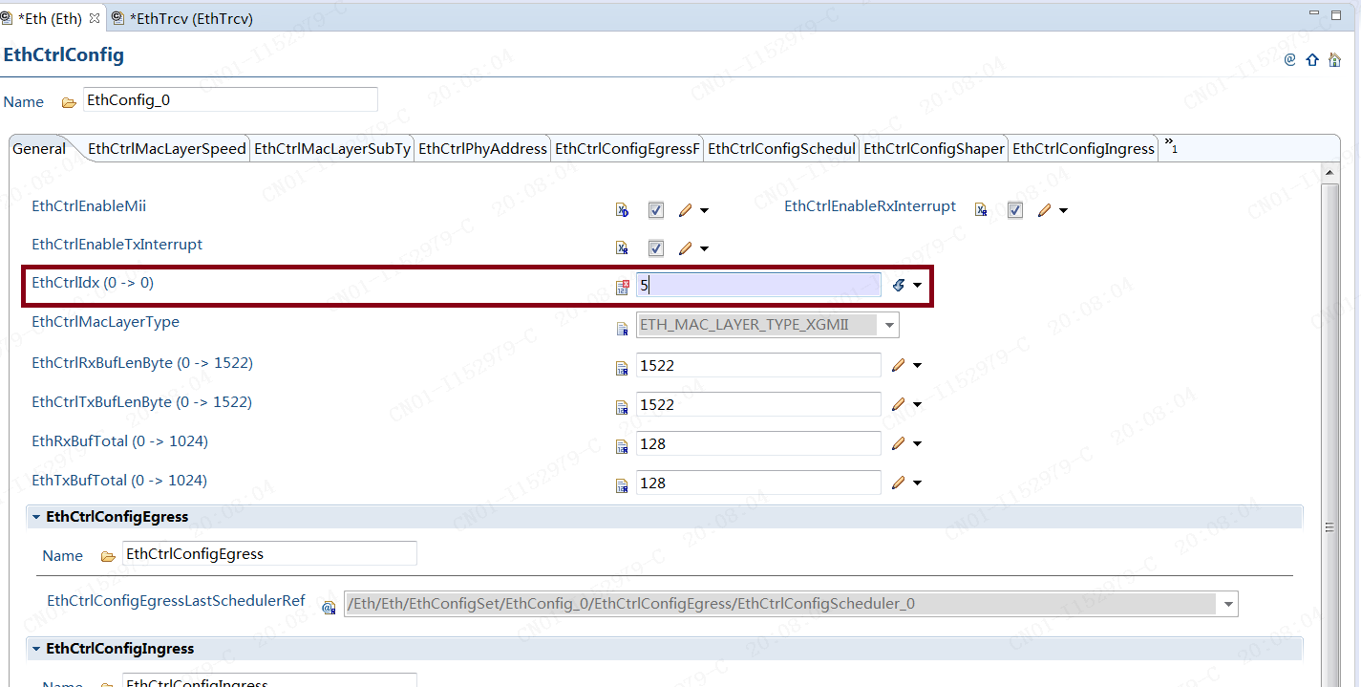1361x687 pixels.
Task: Show hidden tabs via the » 1 overflow
Action: pos(1171,146)
